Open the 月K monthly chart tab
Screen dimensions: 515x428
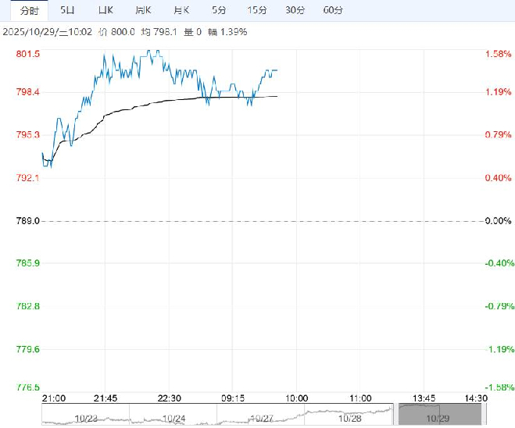181,10
